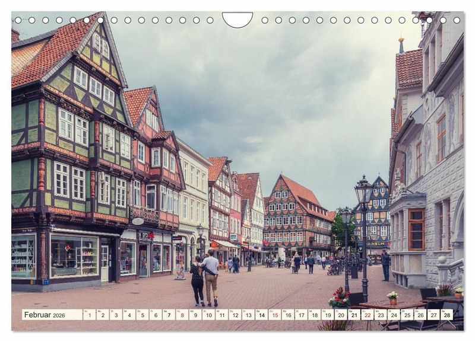475x342 pixels.
Task: Click on day 14 in the calendar
Action: (261, 315)
